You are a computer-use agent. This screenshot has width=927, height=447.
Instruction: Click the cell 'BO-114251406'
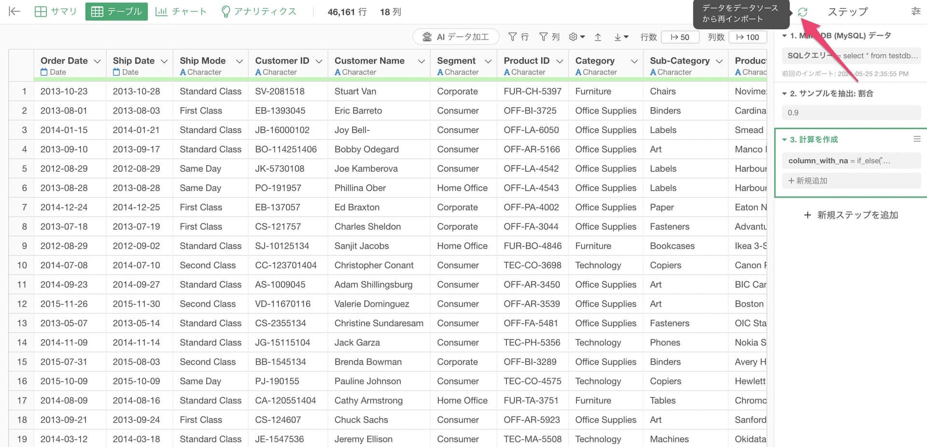click(286, 149)
